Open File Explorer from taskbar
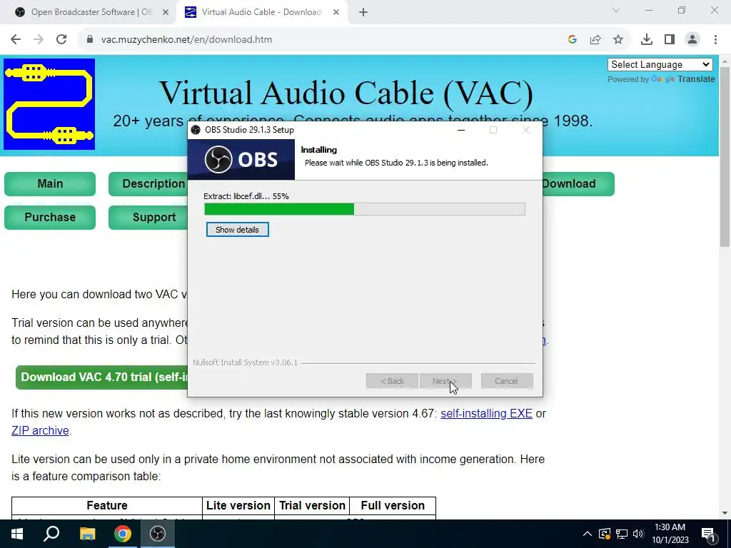 tap(87, 534)
